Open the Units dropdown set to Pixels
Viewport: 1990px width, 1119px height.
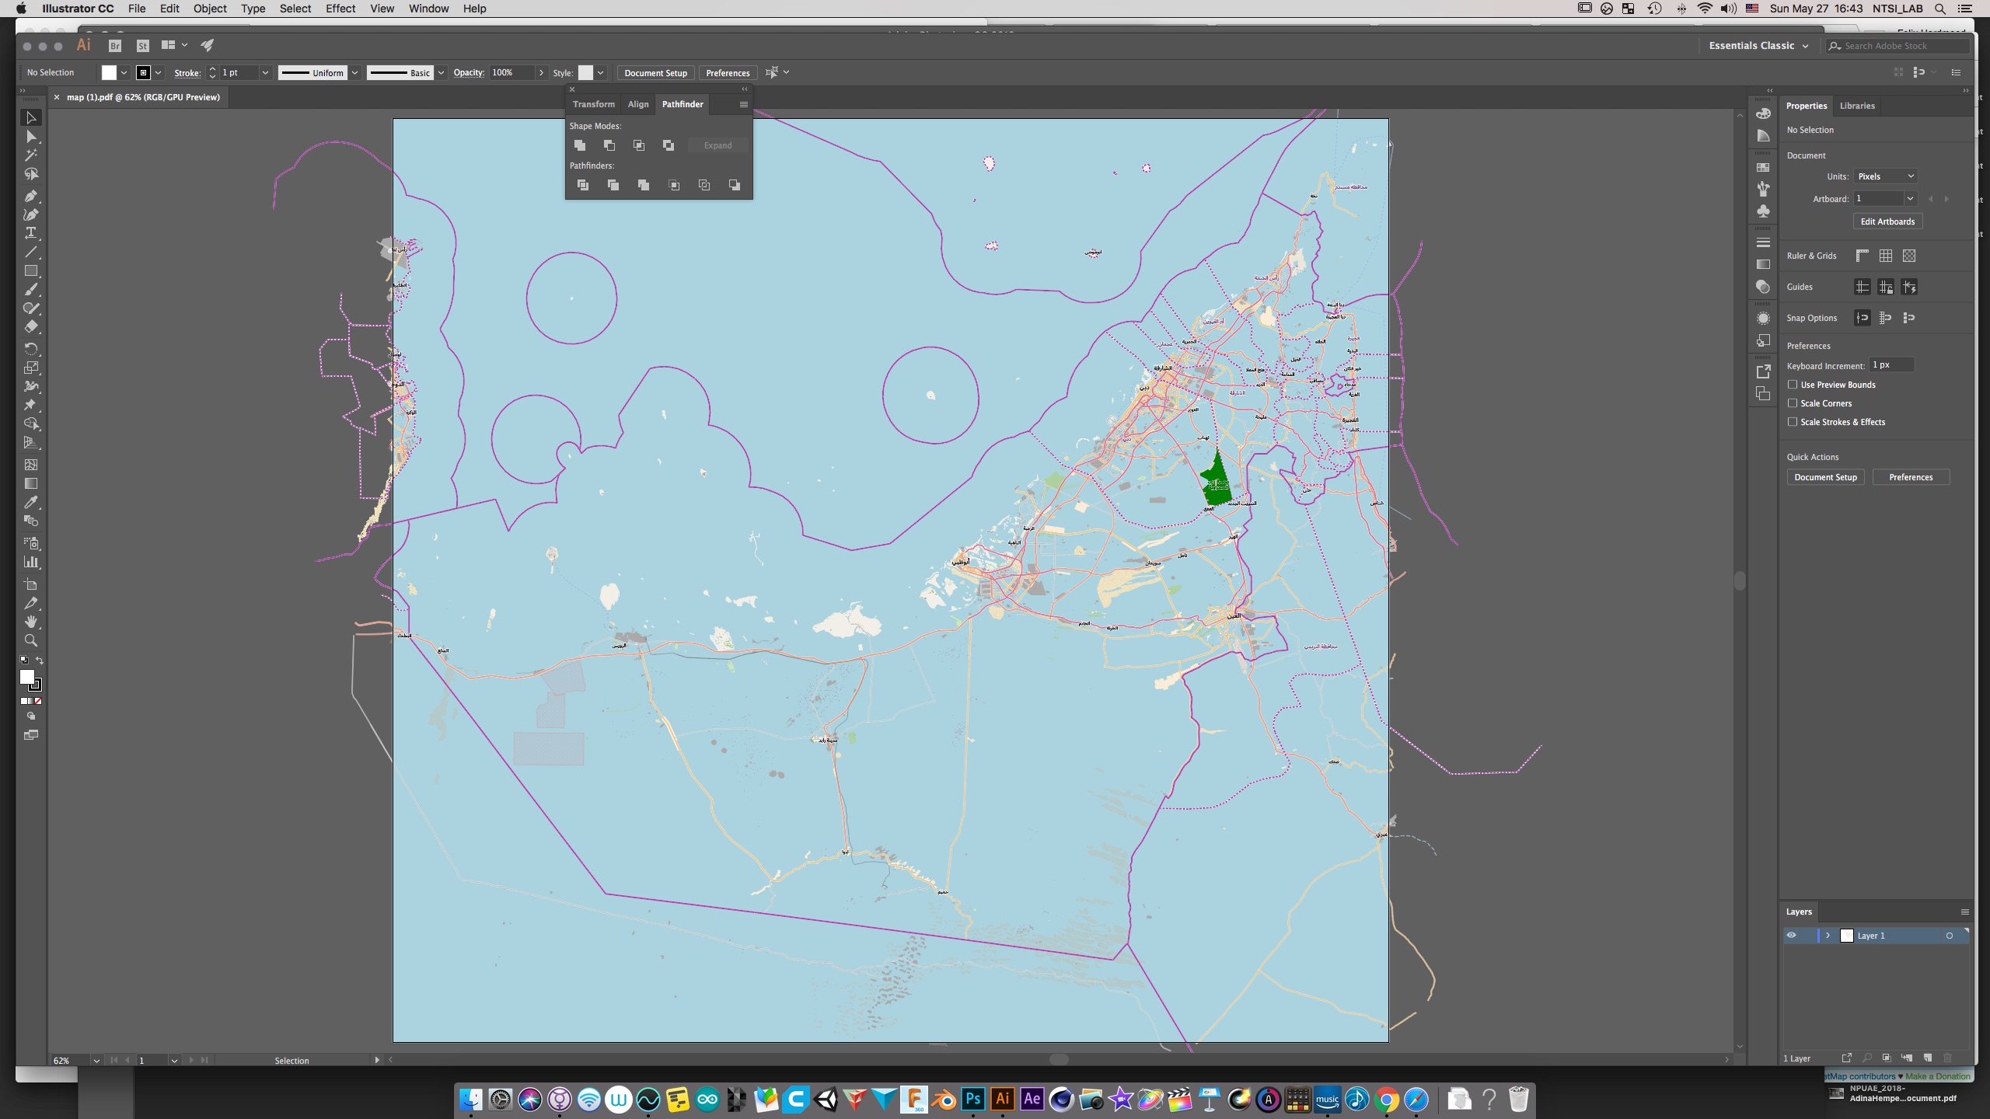[x=1885, y=176]
